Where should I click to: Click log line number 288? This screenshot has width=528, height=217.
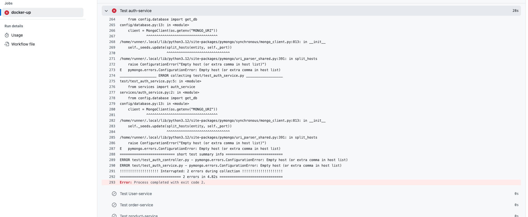click(112, 154)
